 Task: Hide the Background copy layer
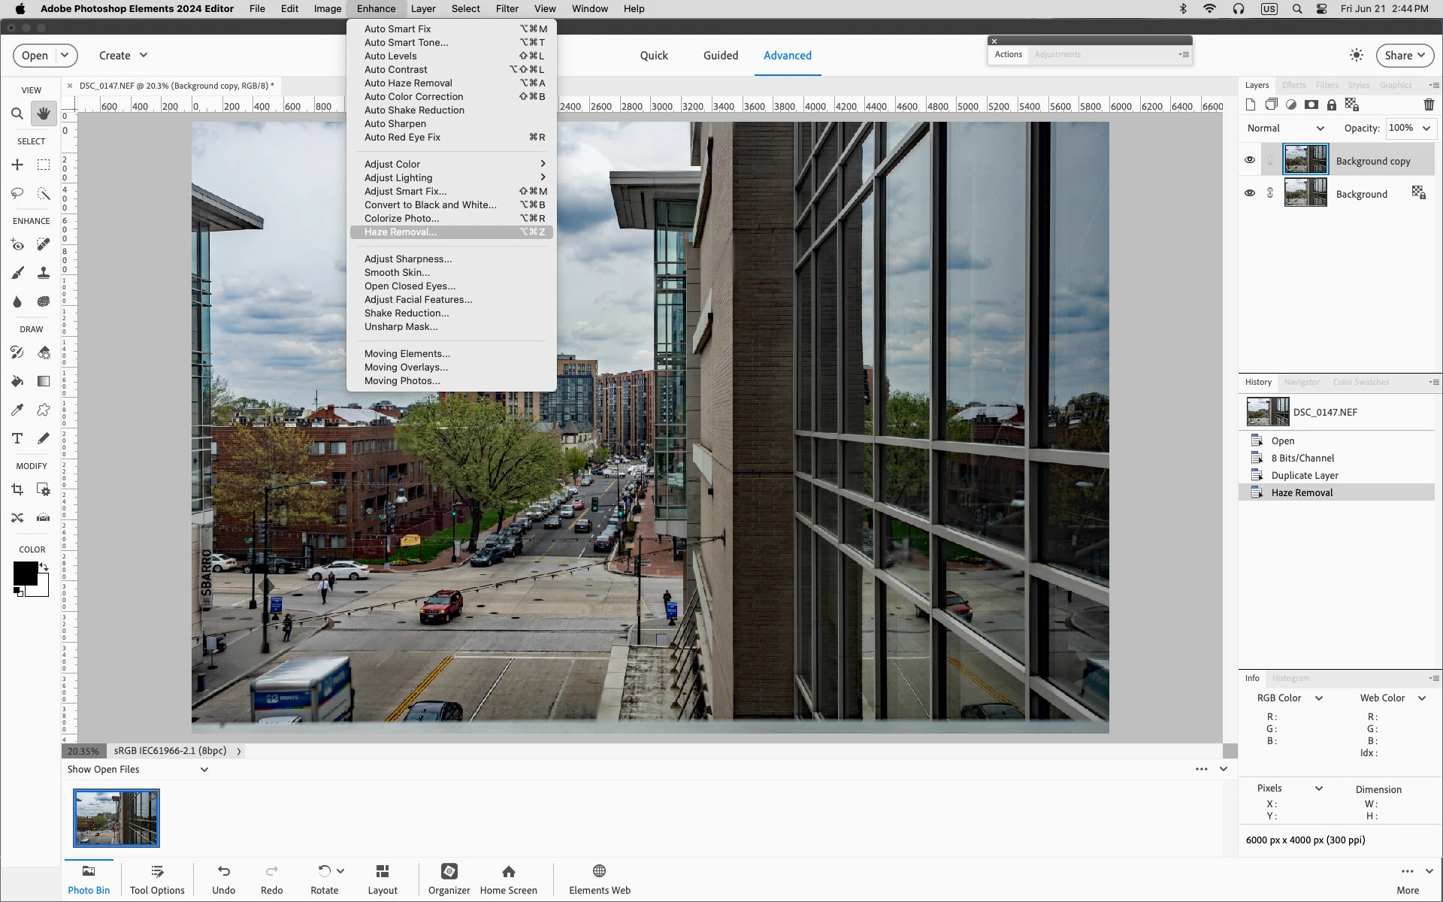point(1250,160)
